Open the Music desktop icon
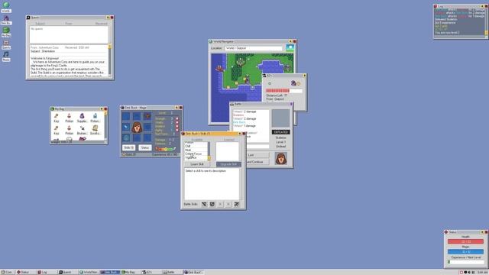The height and width of the screenshot is (275, 489). (x=6, y=57)
